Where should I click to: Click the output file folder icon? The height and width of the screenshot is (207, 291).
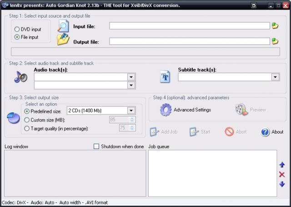pos(63,39)
